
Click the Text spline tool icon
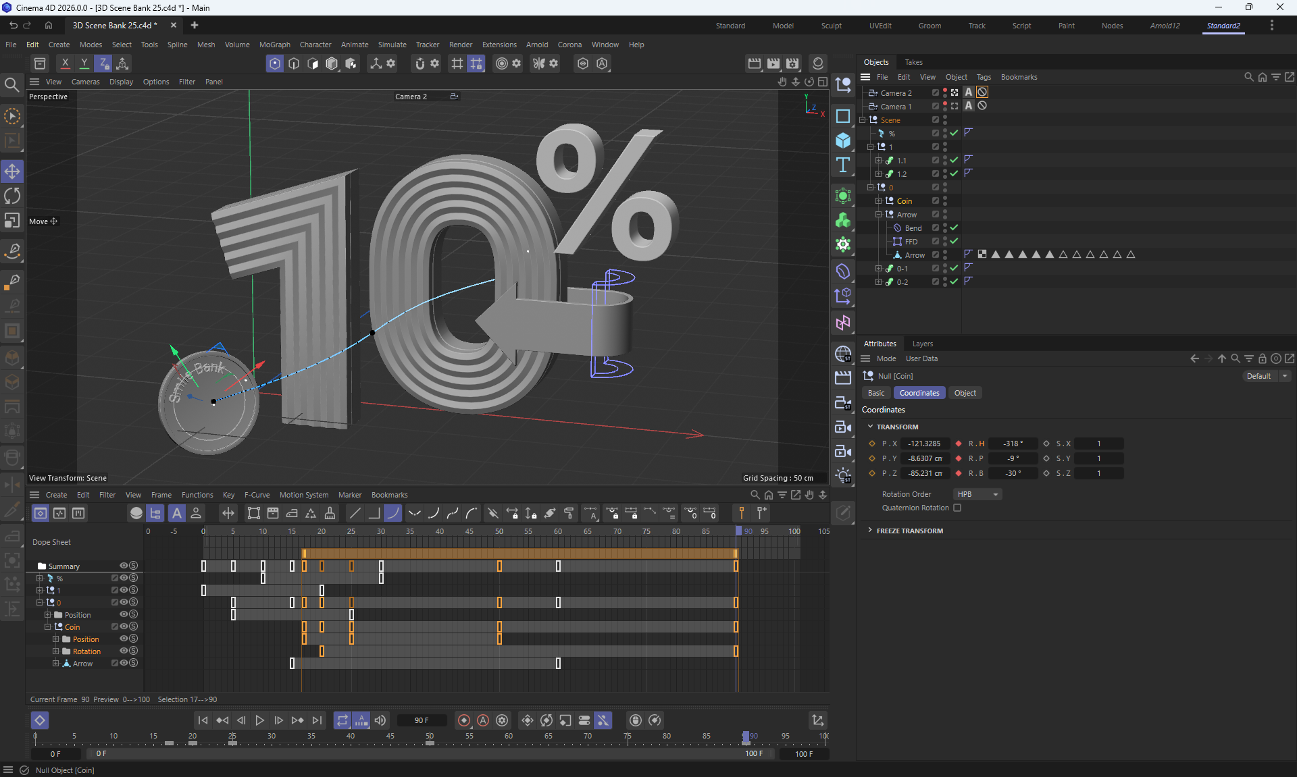pyautogui.click(x=843, y=165)
